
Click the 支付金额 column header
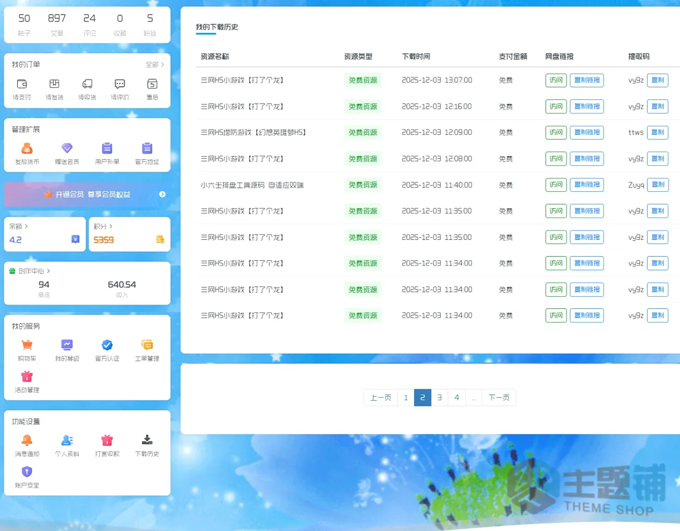click(x=513, y=56)
